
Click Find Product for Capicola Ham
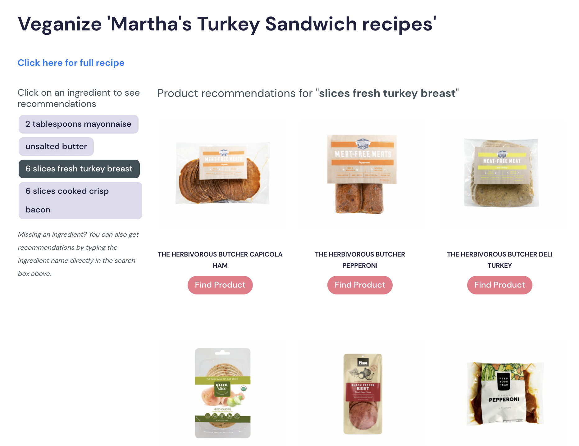click(x=220, y=285)
